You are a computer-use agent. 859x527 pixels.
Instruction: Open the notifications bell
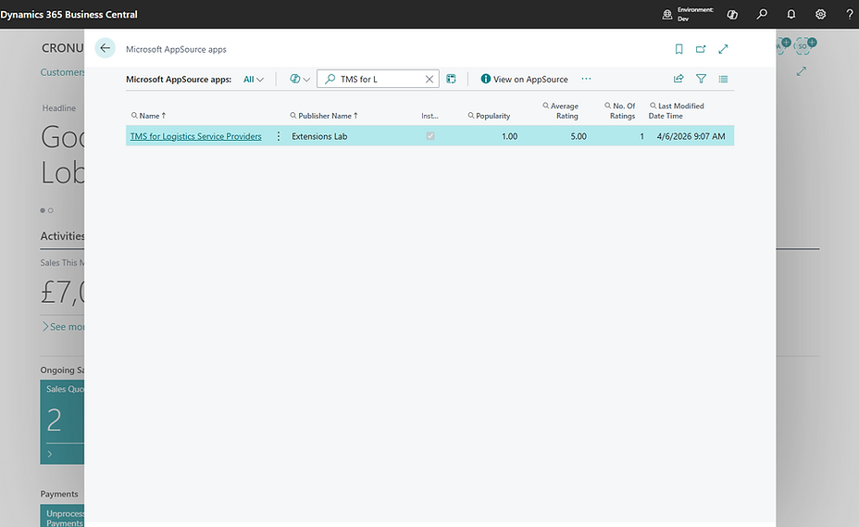click(x=791, y=14)
